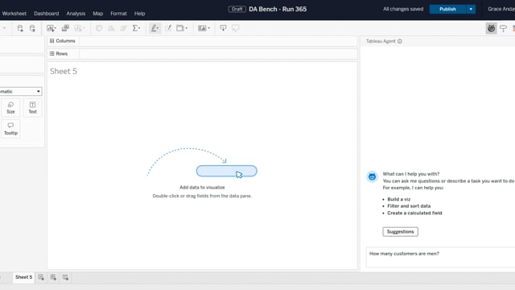This screenshot has height=290, width=515.
Task: Click the New Worksheet toolbar icon
Action: point(51,28)
